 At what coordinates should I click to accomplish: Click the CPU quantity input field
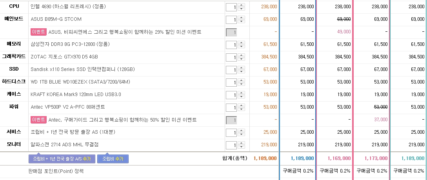[231, 7]
